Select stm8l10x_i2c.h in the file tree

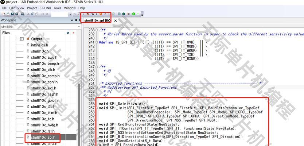pos(43,107)
